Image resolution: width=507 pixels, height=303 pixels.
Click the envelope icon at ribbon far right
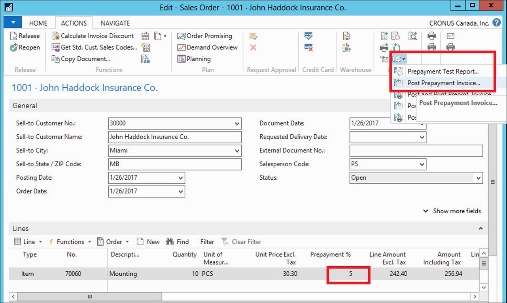point(450,36)
